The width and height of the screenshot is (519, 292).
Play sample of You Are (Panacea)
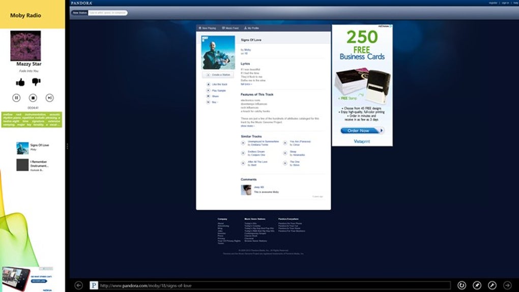coord(285,143)
